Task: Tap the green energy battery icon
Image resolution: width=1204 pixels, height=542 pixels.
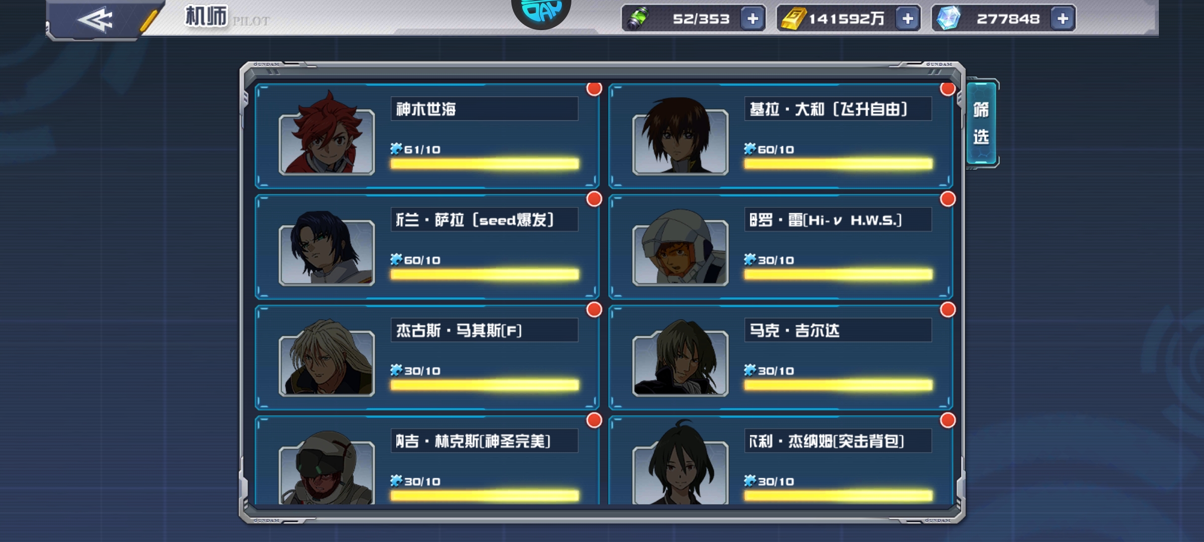Action: point(638,19)
